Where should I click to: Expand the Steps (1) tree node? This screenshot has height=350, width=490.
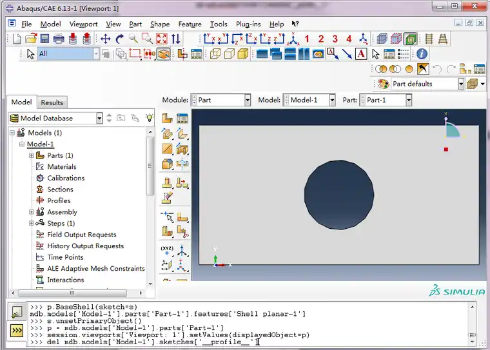tap(31, 223)
